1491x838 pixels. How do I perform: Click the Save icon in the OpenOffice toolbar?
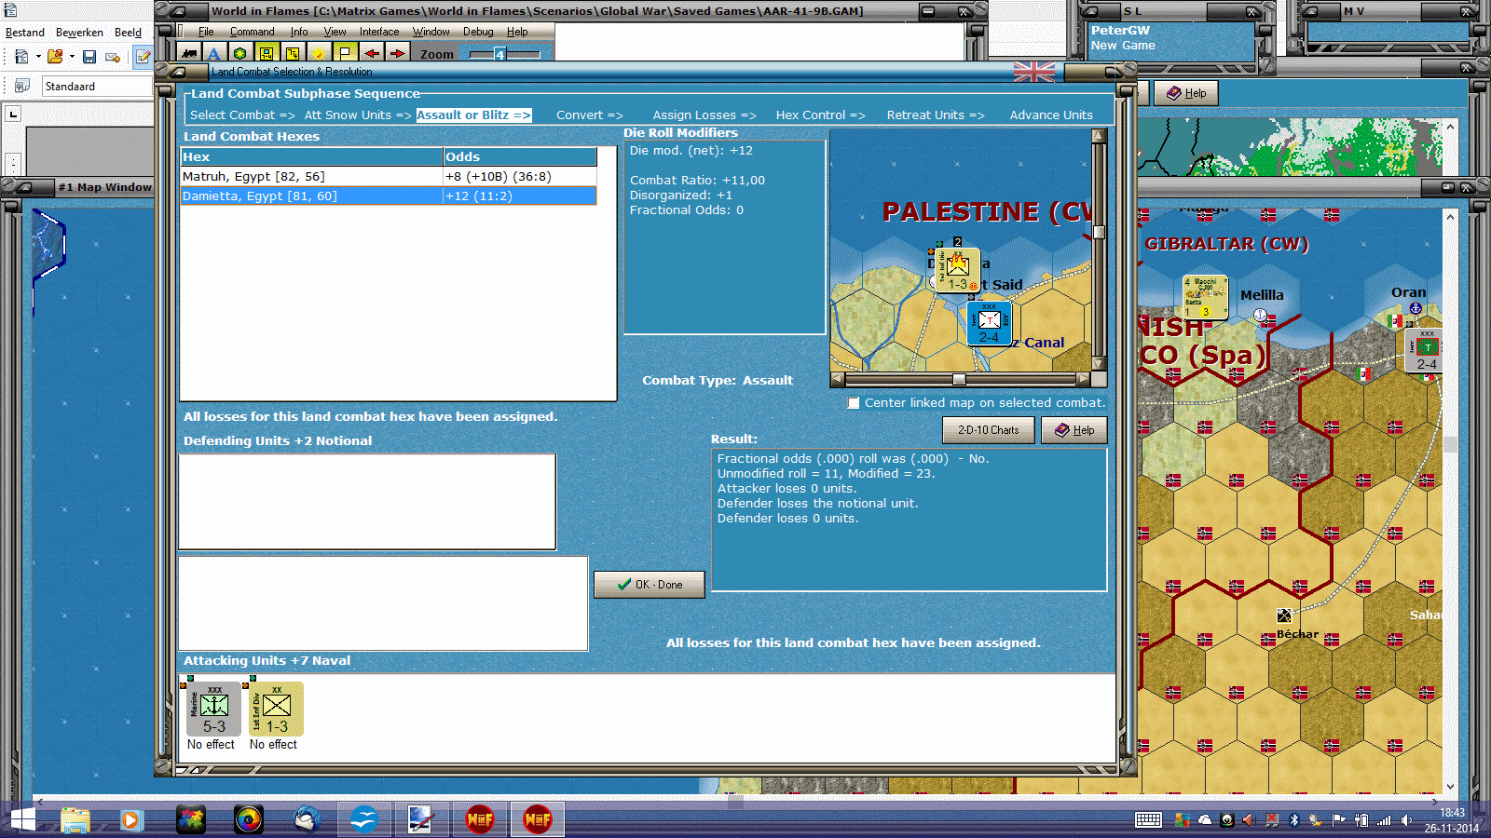89,57
